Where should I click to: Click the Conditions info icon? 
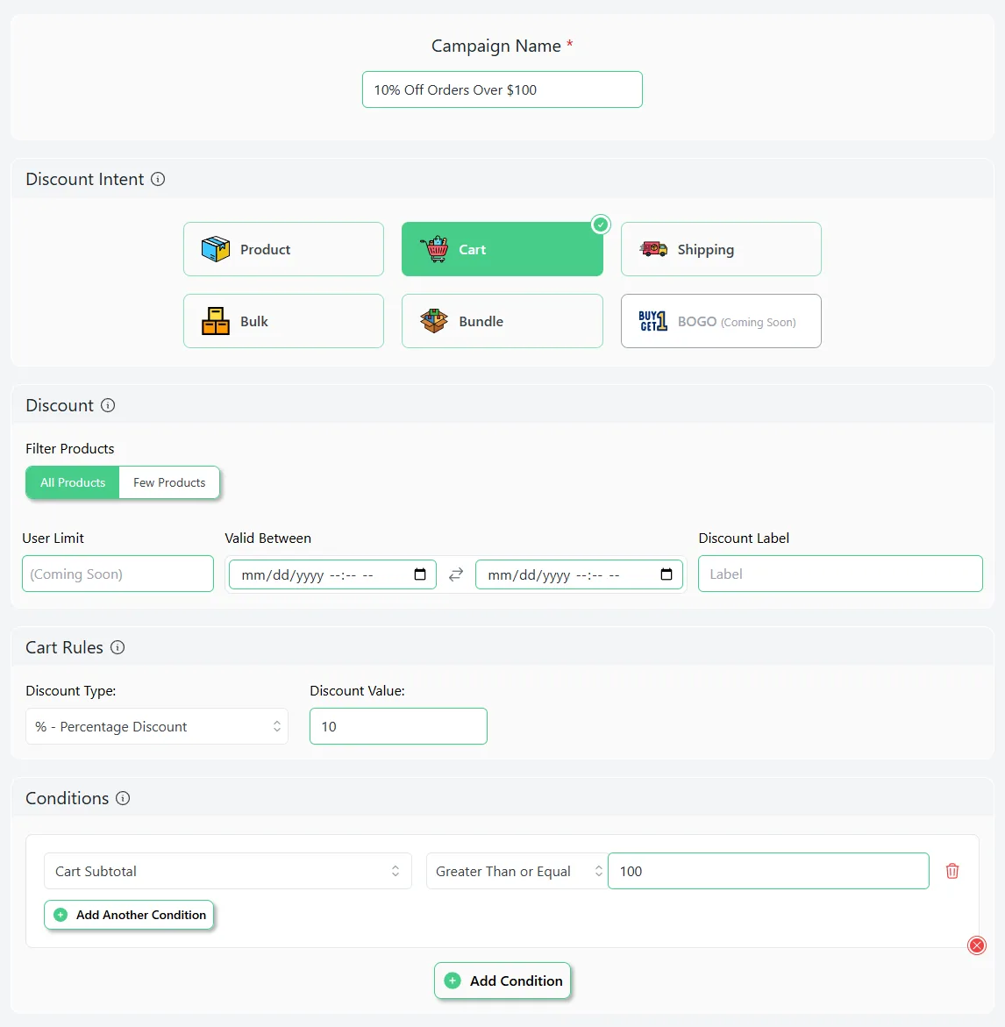[x=123, y=798]
